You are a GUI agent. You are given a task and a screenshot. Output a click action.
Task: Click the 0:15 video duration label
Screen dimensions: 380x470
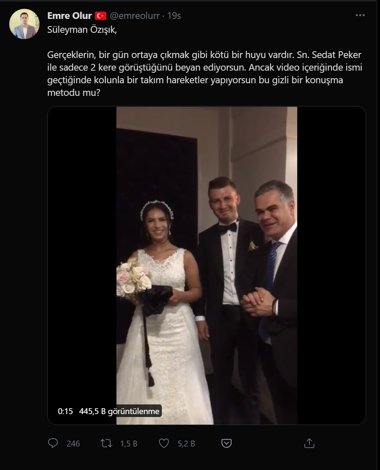pyautogui.click(x=65, y=411)
